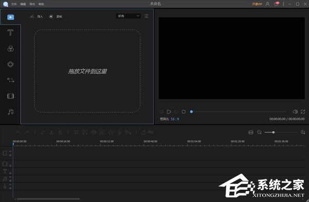Click the timeline ruler at 00:01:20.00
The width and height of the screenshot is (309, 202).
(237, 141)
